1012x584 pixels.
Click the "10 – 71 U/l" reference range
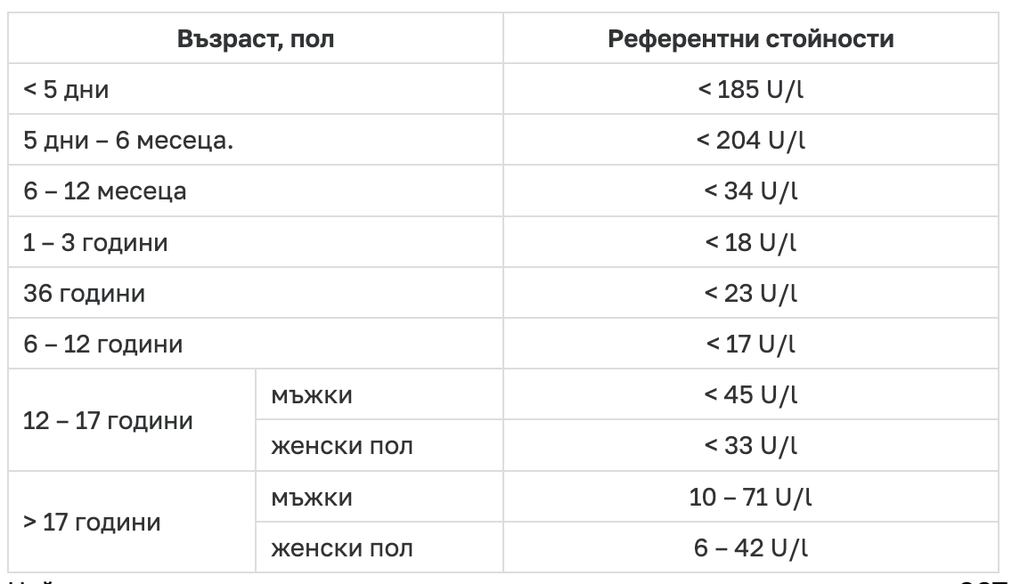[752, 497]
